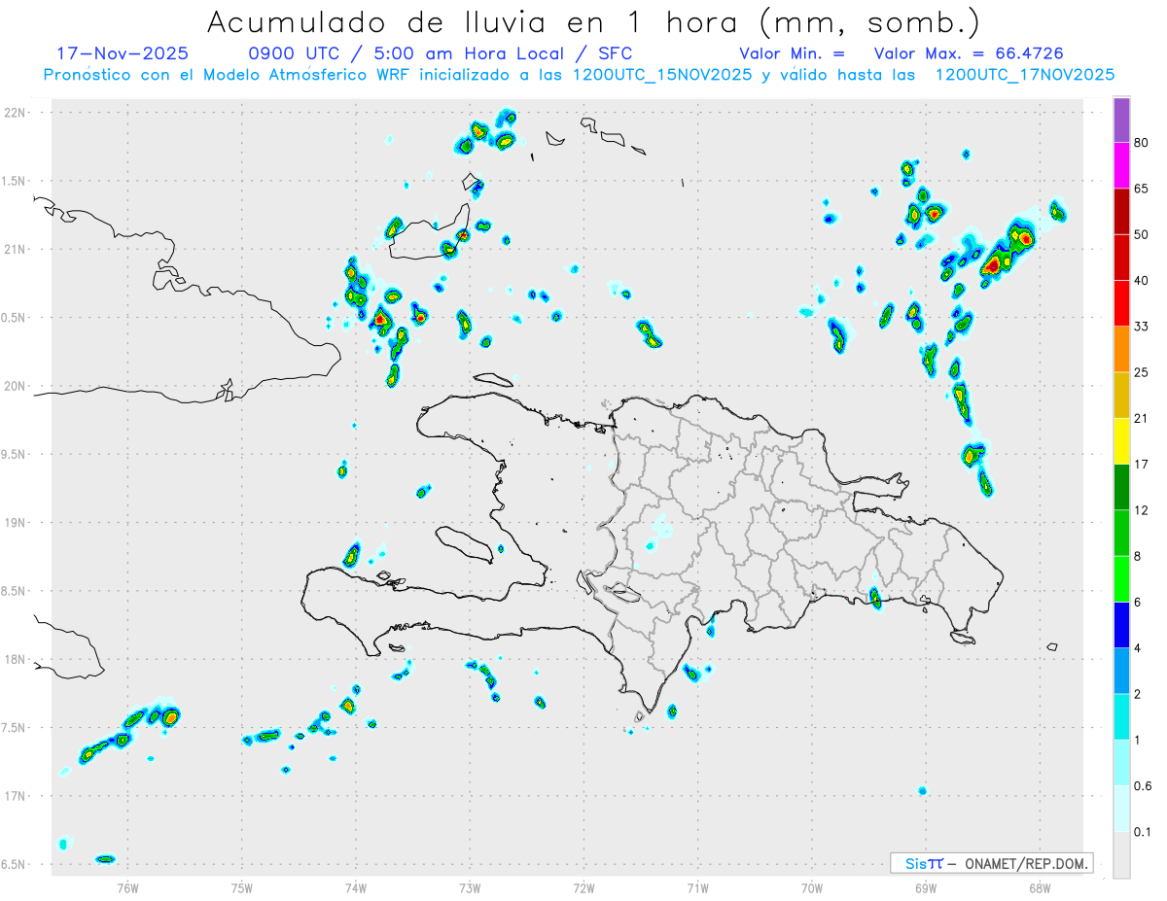Click the legend value '12'
This screenshot has height=901, width=1167.
[1142, 510]
